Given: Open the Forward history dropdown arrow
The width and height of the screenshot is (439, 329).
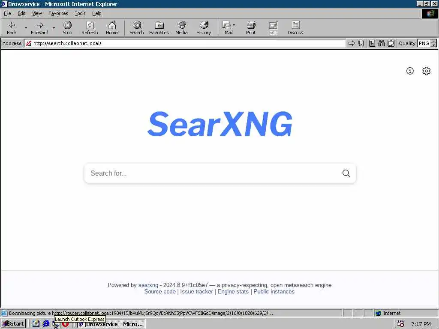Looking at the screenshot, I should (x=54, y=28).
